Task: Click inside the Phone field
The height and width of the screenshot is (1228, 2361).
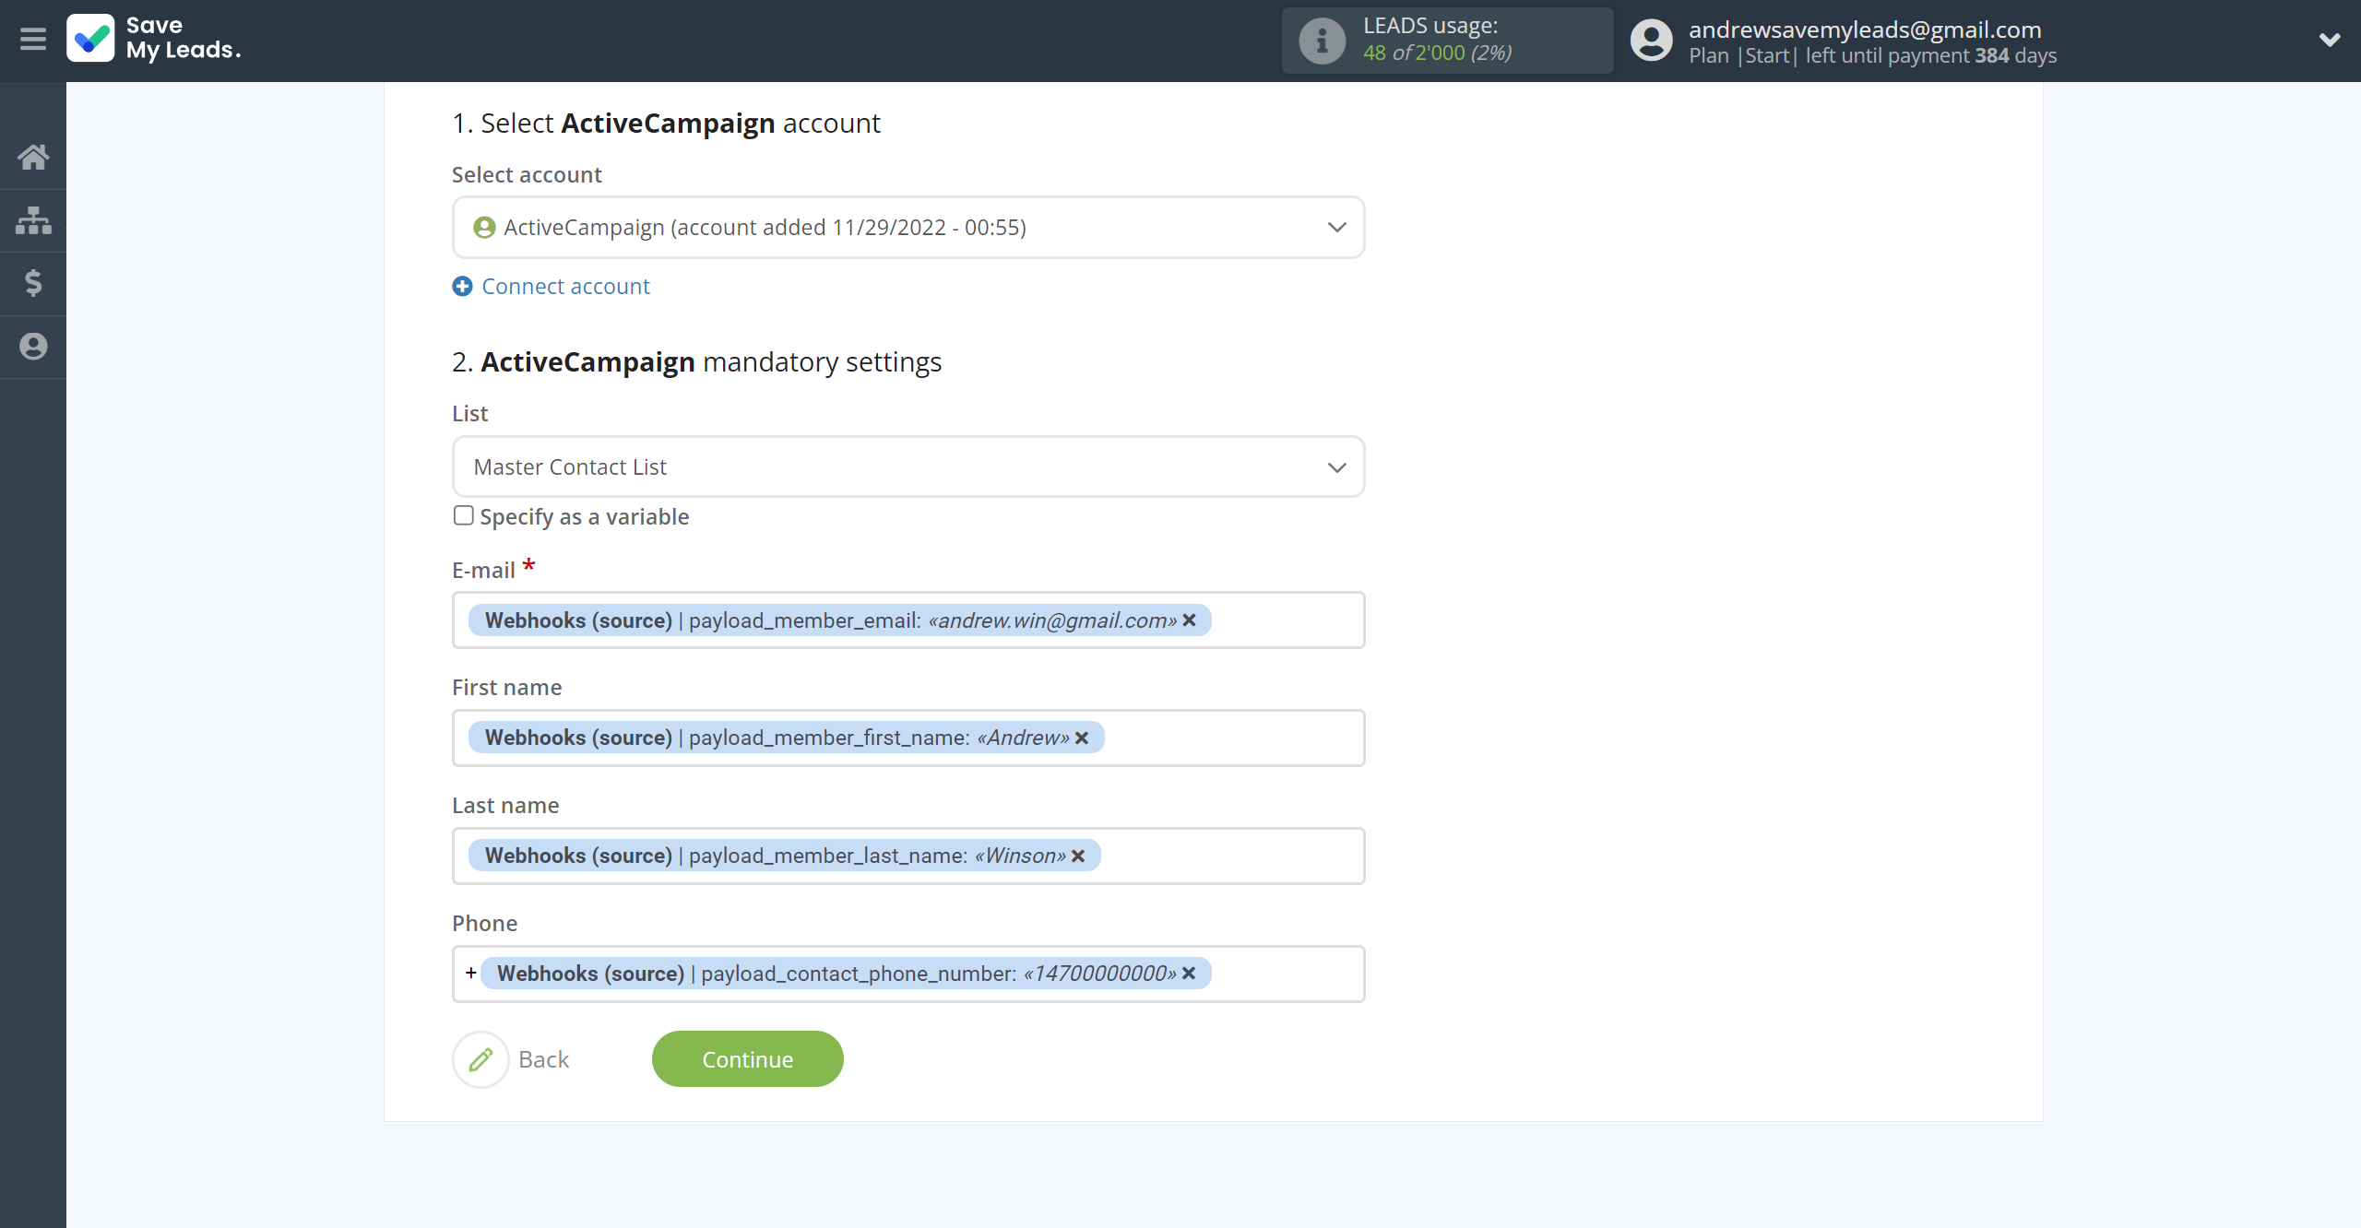Action: click(908, 974)
